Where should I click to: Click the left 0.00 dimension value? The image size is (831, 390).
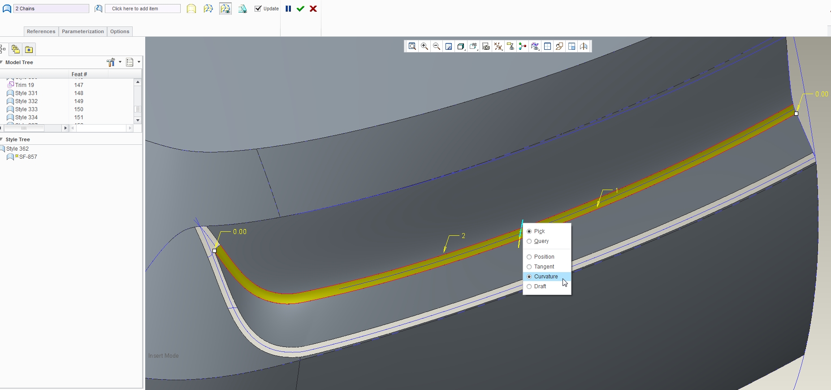(240, 232)
